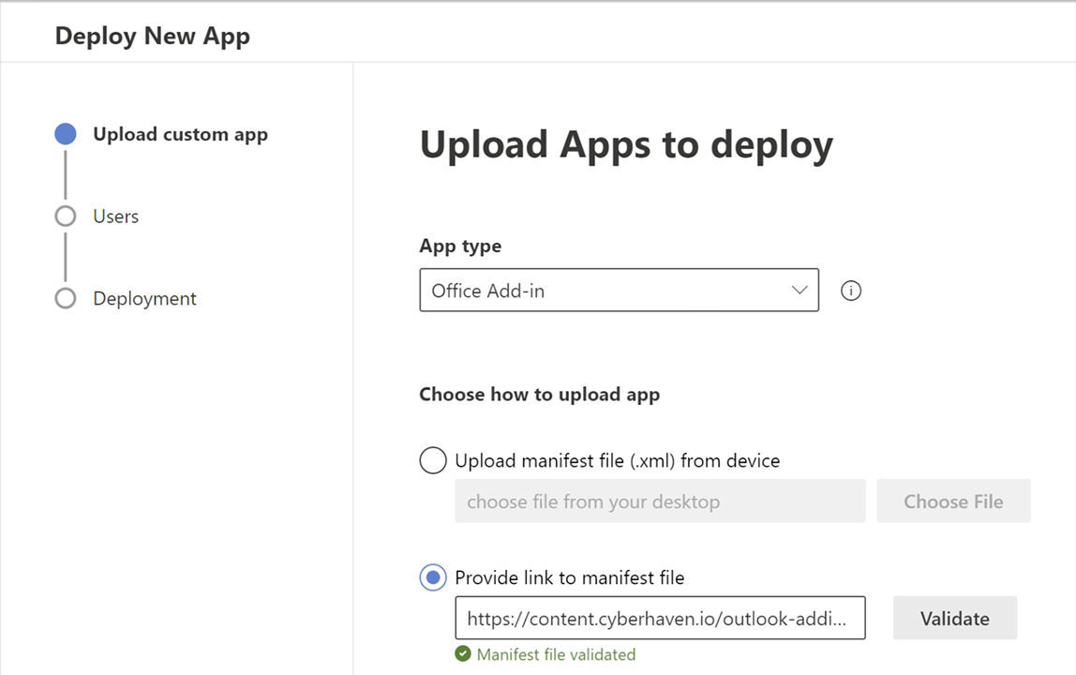1076x675 pixels.
Task: Click the info icon beside App type
Action: [851, 291]
